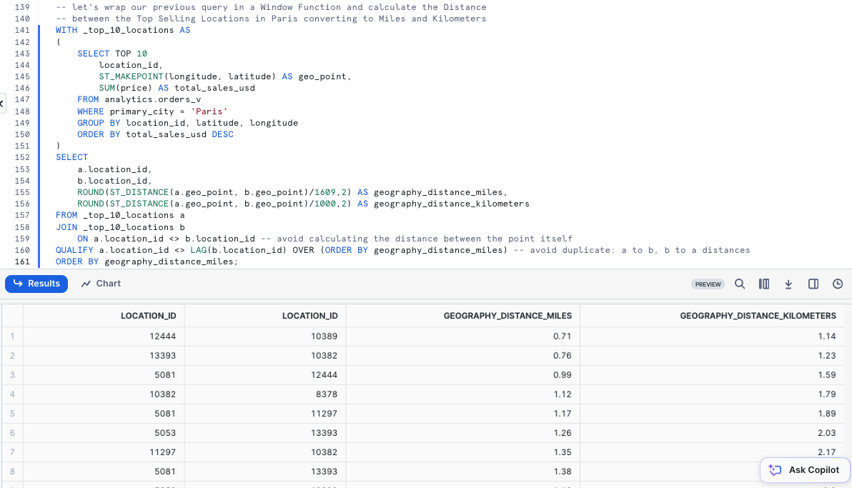Select the cell with value 0.71
Screen dimensions: 852x488
[563, 336]
